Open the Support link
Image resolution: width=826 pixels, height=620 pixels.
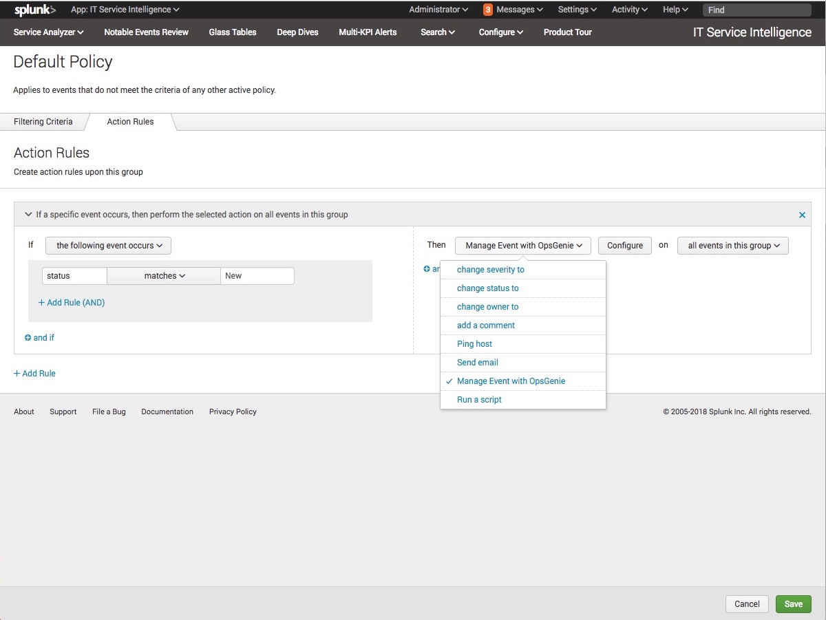[x=63, y=412]
